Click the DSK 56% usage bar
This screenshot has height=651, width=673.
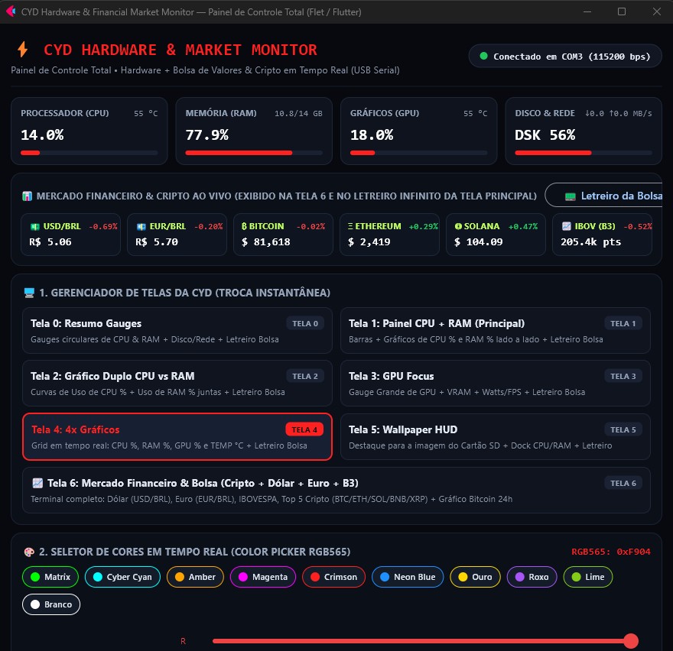(584, 153)
